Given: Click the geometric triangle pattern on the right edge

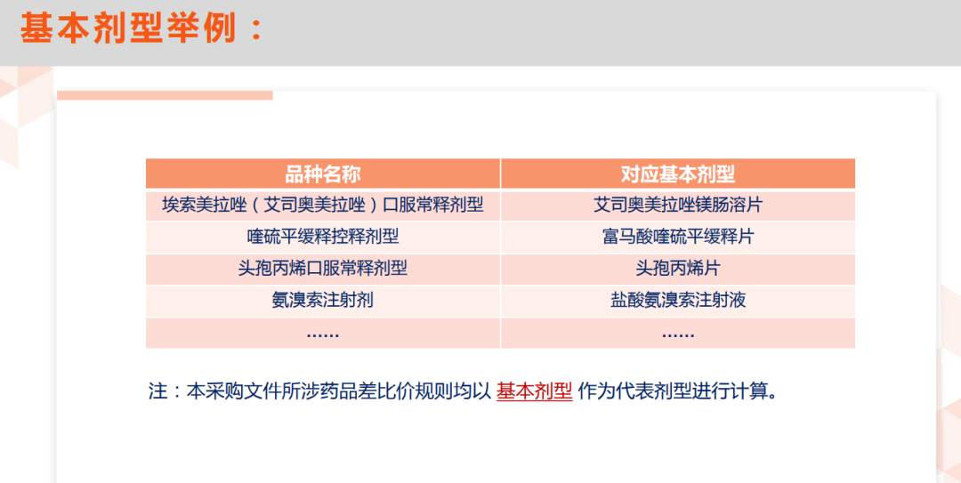Looking at the screenshot, I should pyautogui.click(x=949, y=356).
